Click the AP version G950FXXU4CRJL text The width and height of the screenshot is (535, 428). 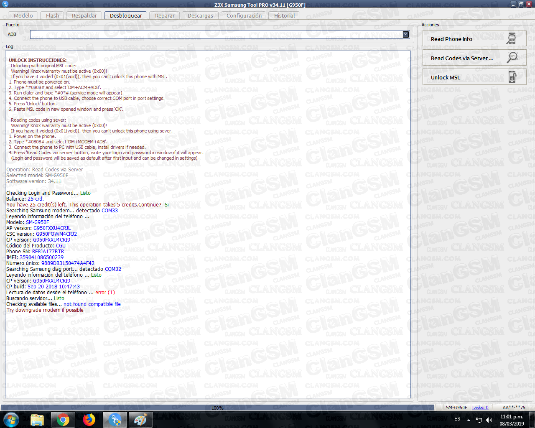[x=52, y=228]
